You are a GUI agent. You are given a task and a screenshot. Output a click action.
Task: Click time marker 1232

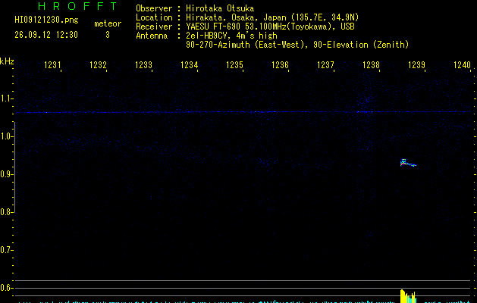(x=99, y=65)
